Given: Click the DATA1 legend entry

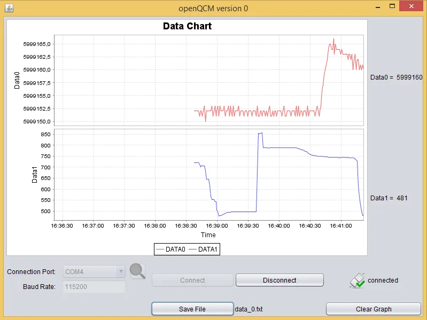Looking at the screenshot, I should pos(203,249).
